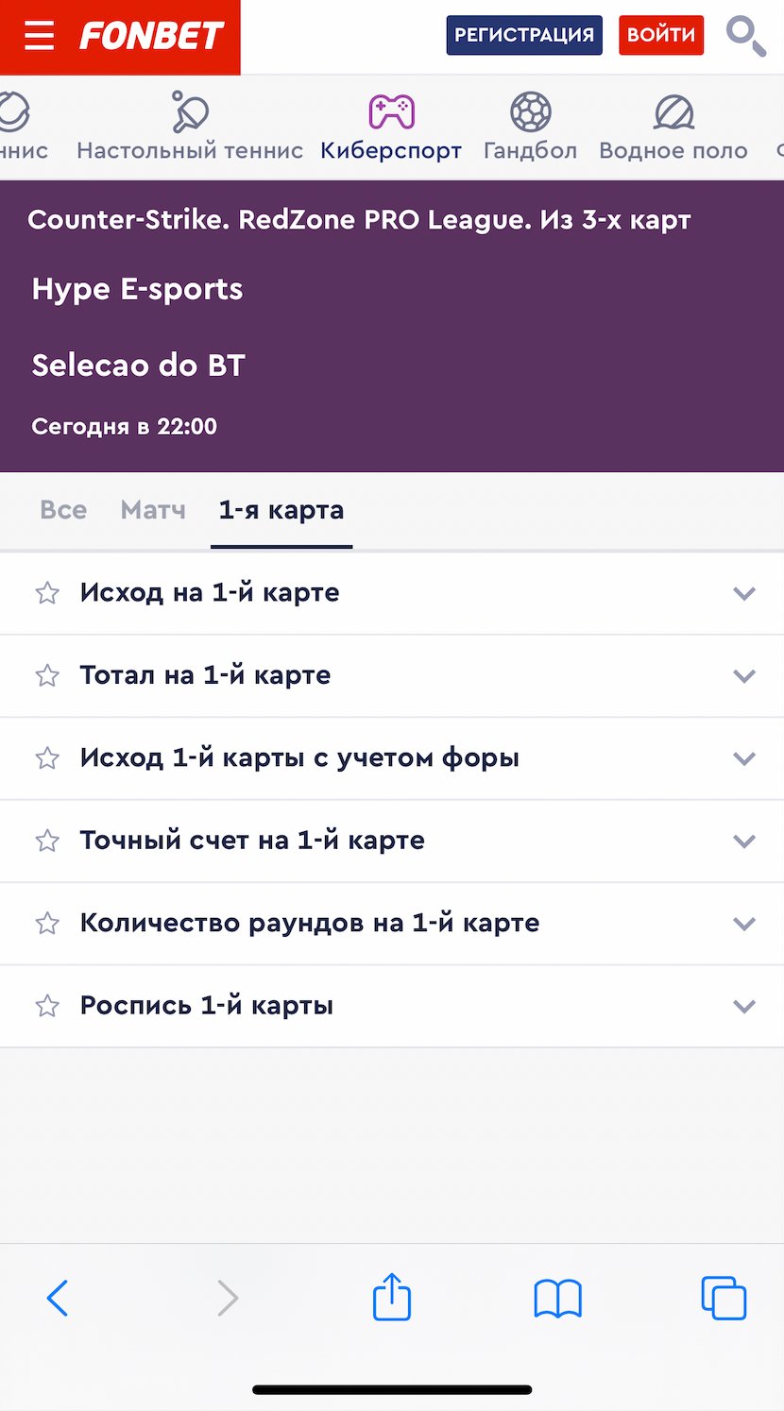
Task: Click the FONBET logo
Action: click(151, 36)
